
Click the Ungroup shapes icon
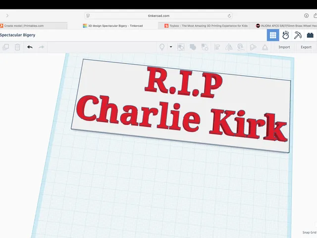coord(205,47)
